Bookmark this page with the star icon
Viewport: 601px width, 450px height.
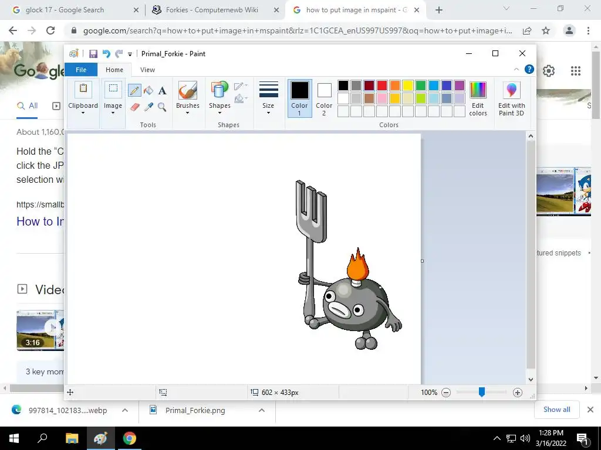(x=546, y=30)
